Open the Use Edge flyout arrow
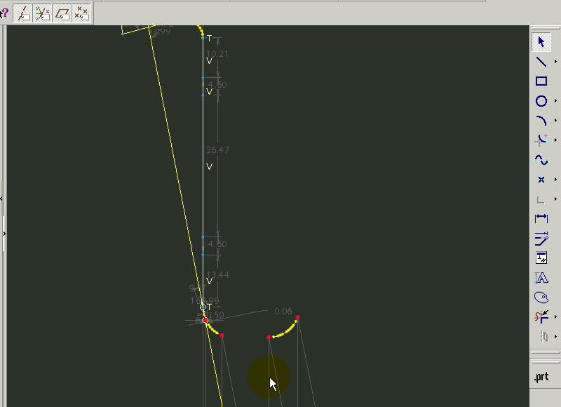The image size is (561, 407). [x=555, y=199]
